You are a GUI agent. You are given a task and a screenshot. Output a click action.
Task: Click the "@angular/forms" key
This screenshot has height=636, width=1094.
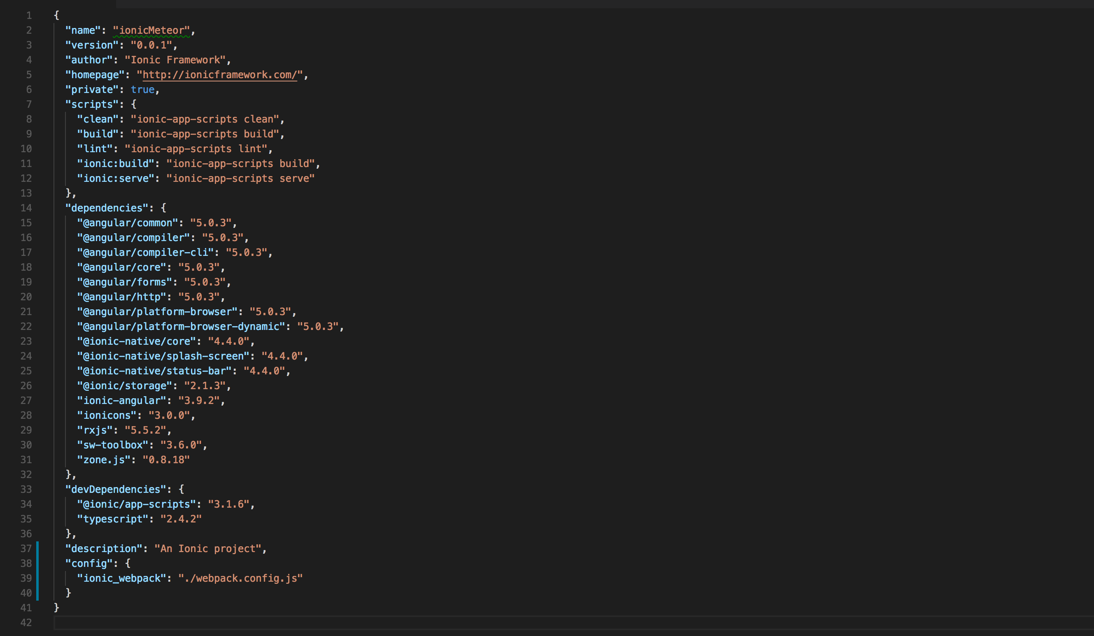(125, 282)
